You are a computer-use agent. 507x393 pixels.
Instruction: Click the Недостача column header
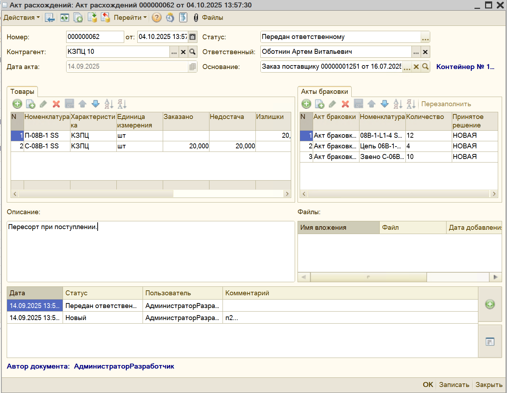click(232, 121)
